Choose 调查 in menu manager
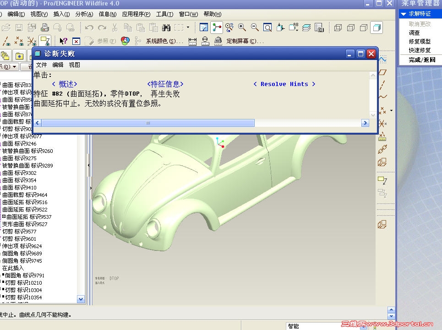Viewport: 442px width, 330px height. [414, 32]
